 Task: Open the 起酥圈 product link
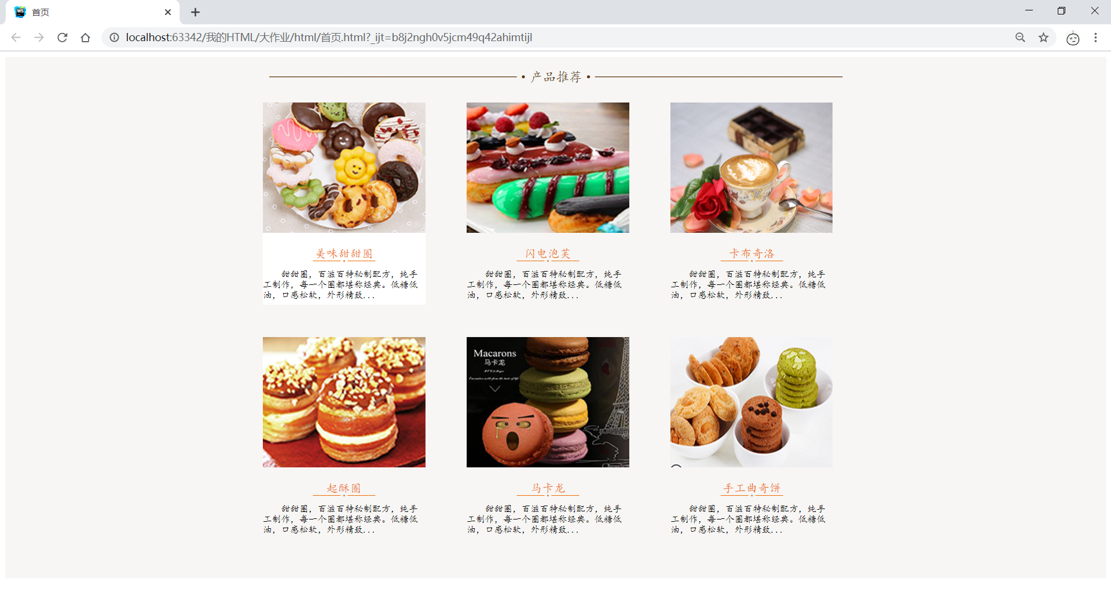pyautogui.click(x=344, y=488)
